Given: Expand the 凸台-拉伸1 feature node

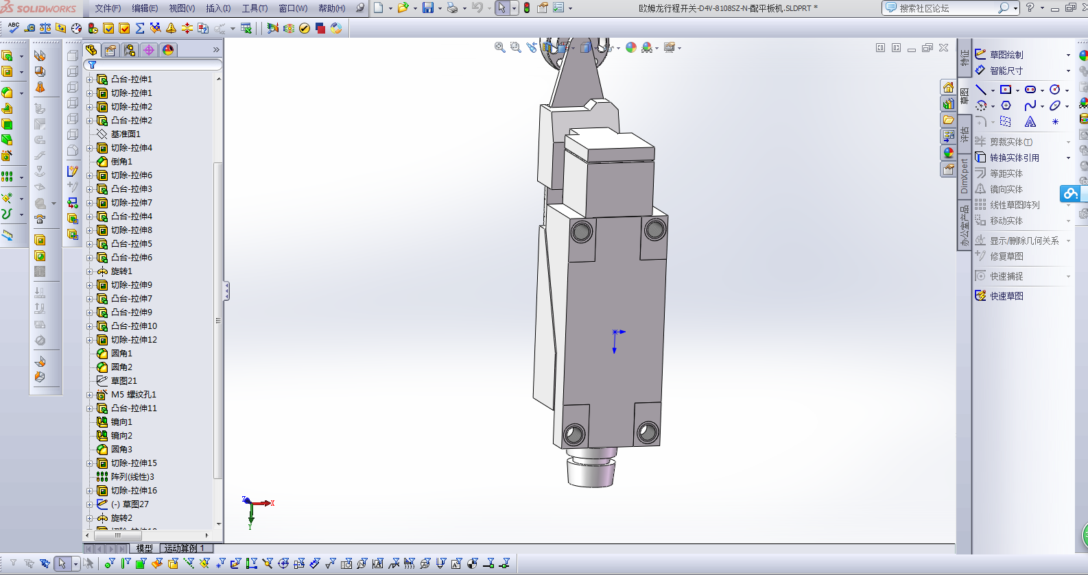Looking at the screenshot, I should point(89,79).
